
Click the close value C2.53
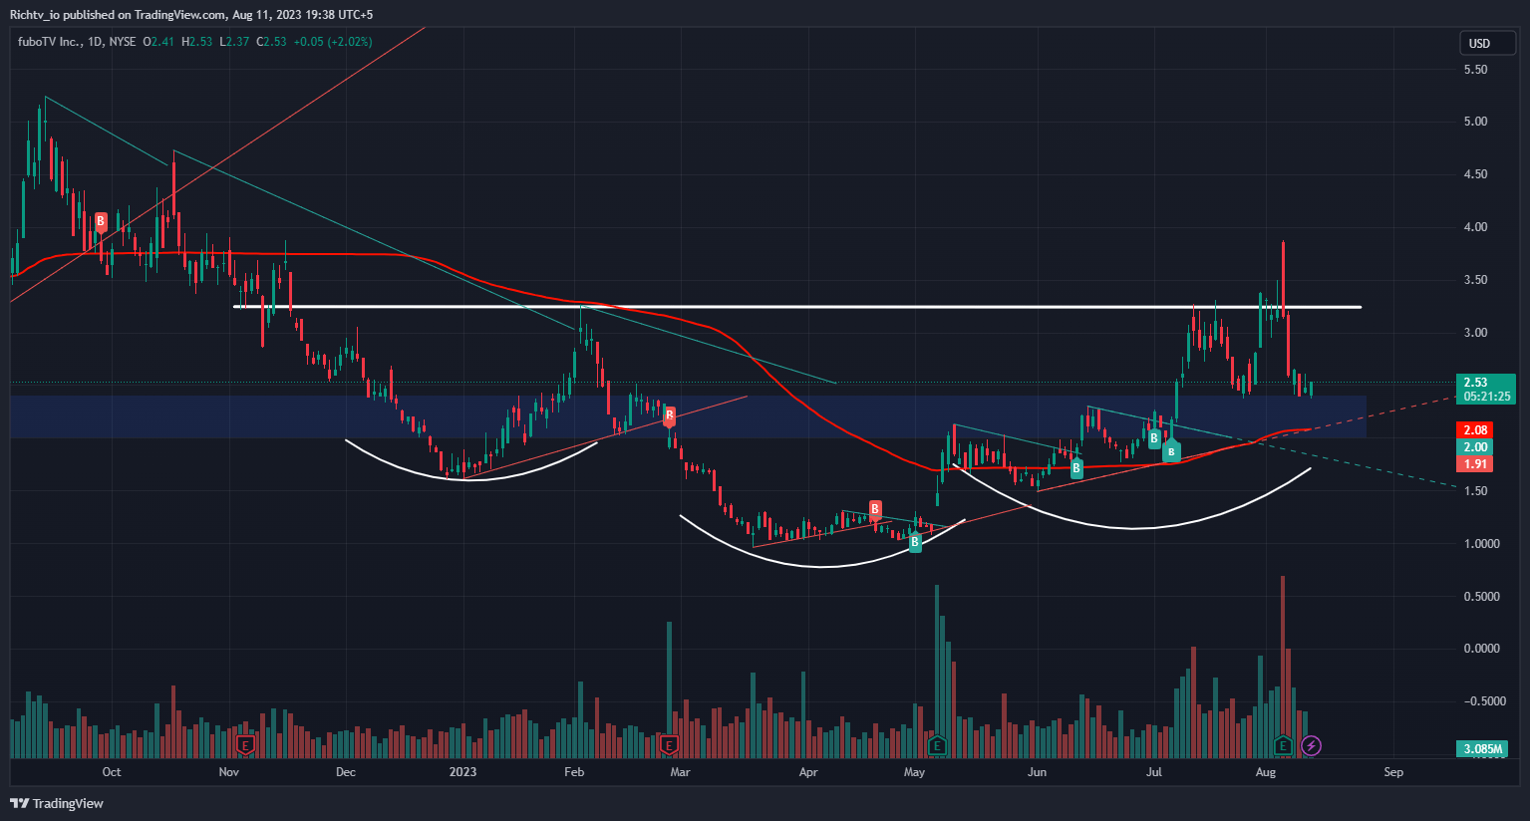271,42
